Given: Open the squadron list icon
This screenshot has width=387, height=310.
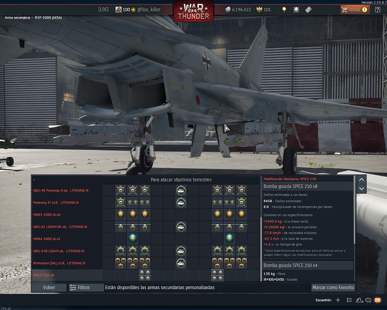Looking at the screenshot, I should coord(349,300).
